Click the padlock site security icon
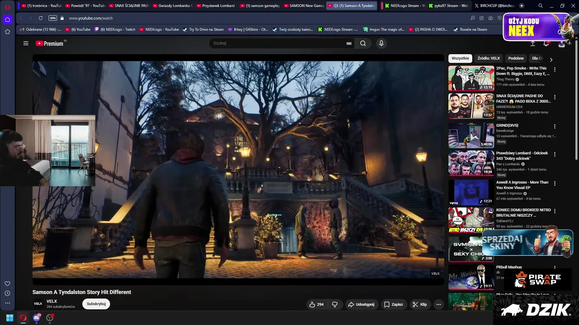The image size is (579, 325). [x=62, y=18]
